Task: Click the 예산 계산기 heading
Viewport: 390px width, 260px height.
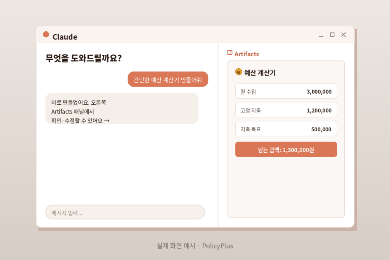Action: pos(260,73)
